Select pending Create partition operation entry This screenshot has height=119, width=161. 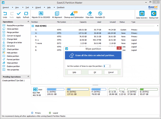[x=13, y=80]
